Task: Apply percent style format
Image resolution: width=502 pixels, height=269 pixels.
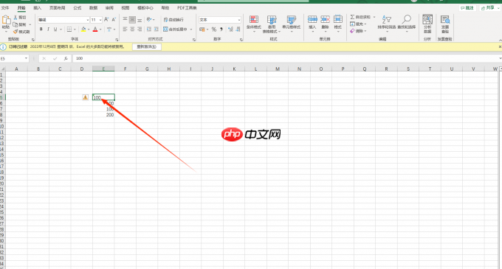Action: (x=214, y=29)
